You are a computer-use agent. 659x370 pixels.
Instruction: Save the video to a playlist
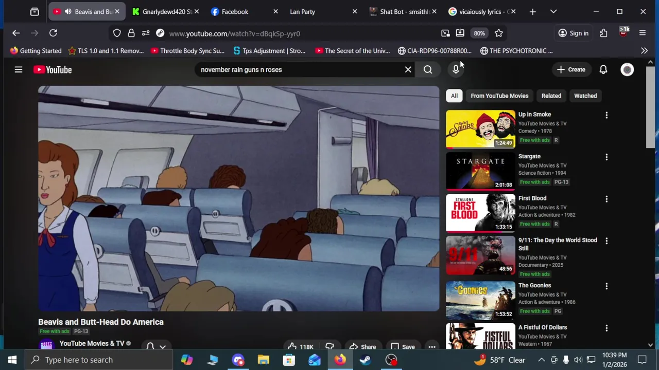point(403,347)
